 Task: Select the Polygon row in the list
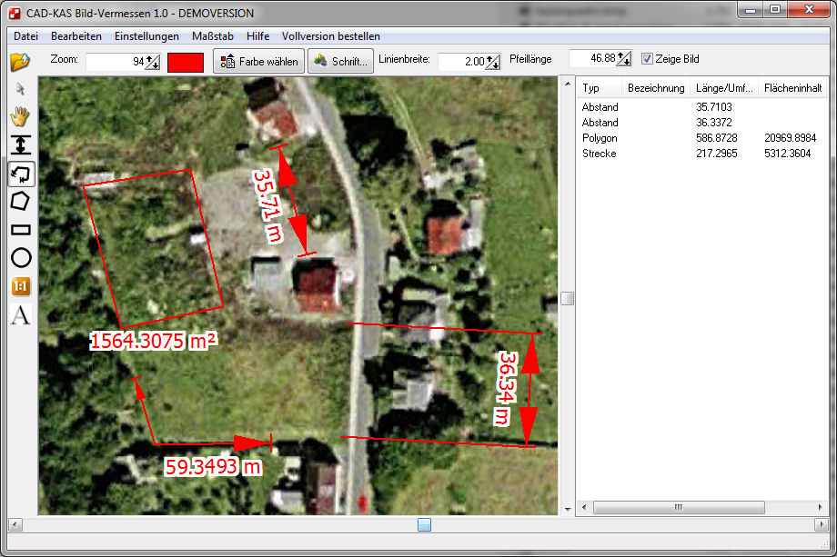(x=600, y=138)
